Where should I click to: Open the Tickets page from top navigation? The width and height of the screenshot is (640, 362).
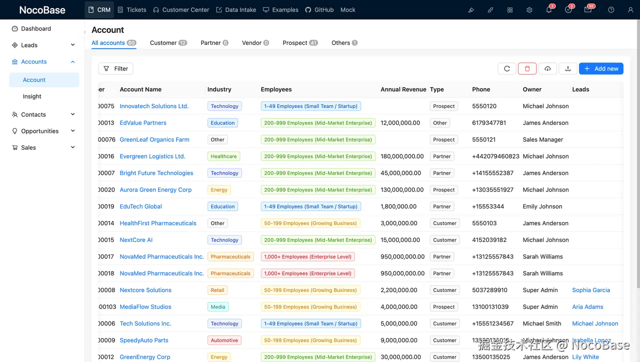[136, 9]
